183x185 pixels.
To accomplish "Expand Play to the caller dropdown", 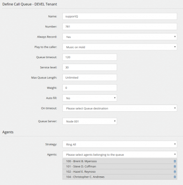I will tap(120, 47).
